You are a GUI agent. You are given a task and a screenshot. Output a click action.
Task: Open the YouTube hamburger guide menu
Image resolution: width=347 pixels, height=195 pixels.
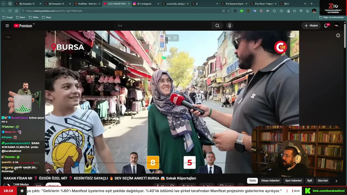coord(7,26)
